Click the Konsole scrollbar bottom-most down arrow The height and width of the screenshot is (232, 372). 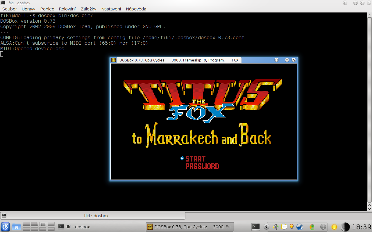point(369,209)
